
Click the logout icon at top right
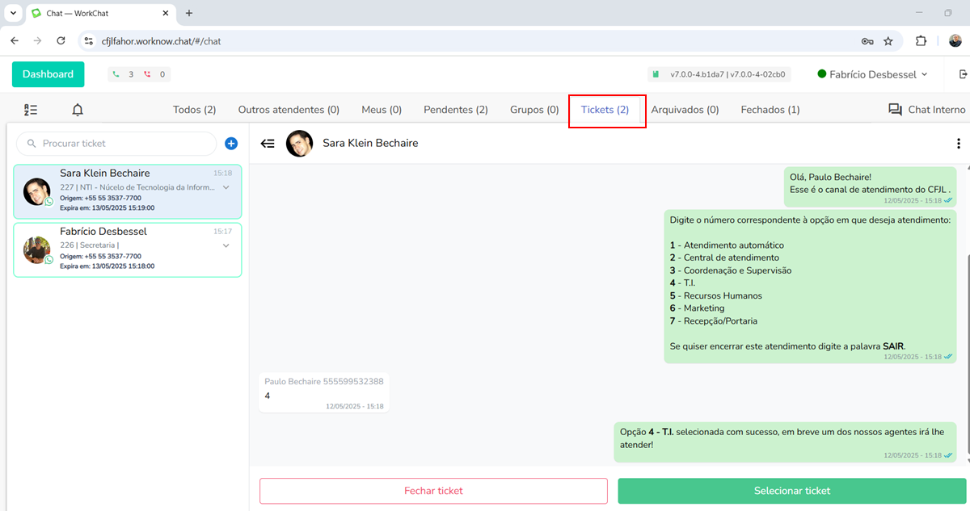tap(962, 74)
